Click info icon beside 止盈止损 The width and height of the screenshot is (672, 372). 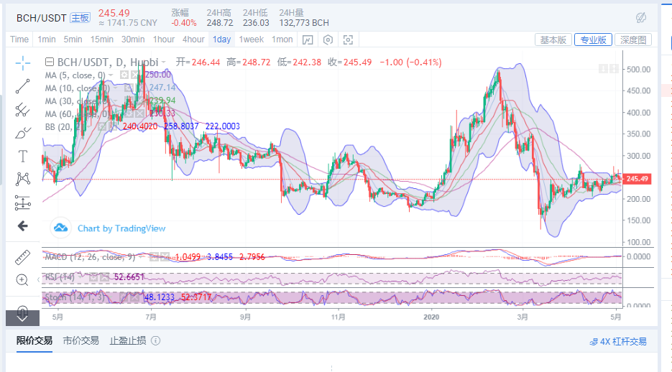(x=156, y=340)
